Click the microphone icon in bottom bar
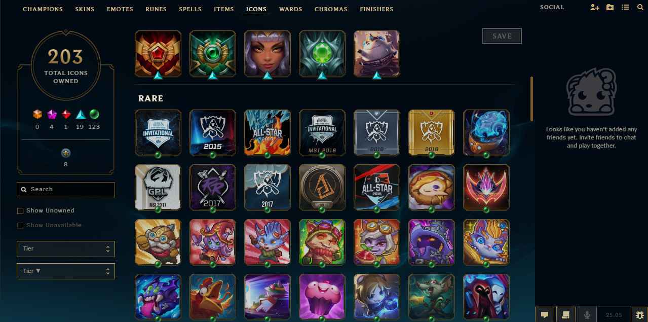The width and height of the screenshot is (648, 322). click(x=587, y=314)
